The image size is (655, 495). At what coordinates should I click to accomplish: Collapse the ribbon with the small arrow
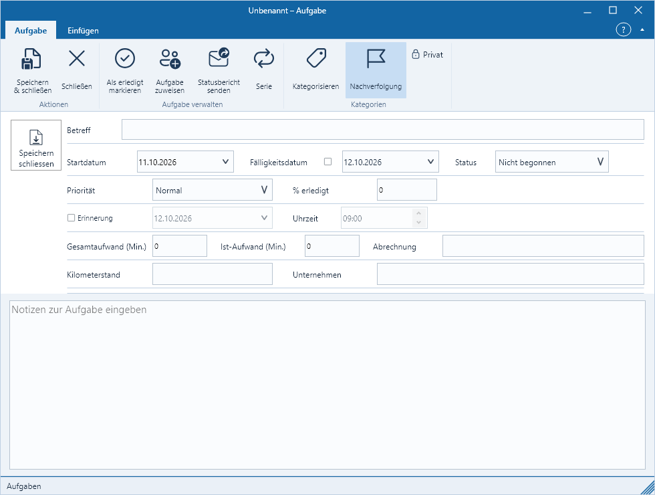(x=642, y=29)
